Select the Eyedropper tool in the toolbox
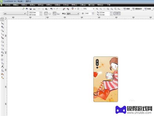 pyautogui.click(x=2, y=67)
